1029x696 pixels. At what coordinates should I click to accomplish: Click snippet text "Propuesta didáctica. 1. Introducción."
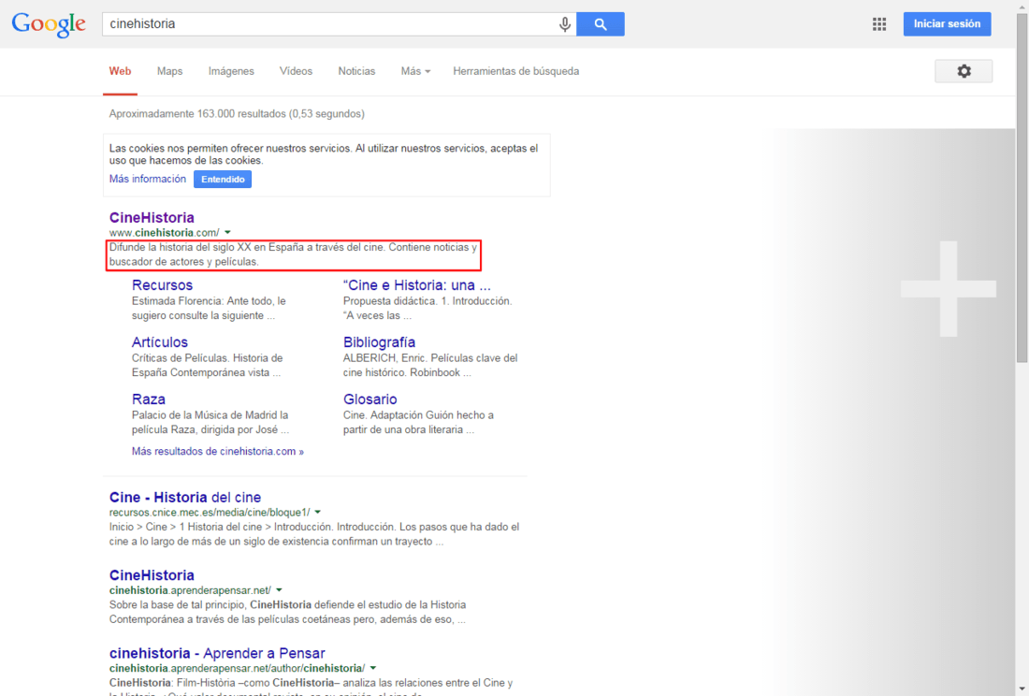tap(428, 301)
